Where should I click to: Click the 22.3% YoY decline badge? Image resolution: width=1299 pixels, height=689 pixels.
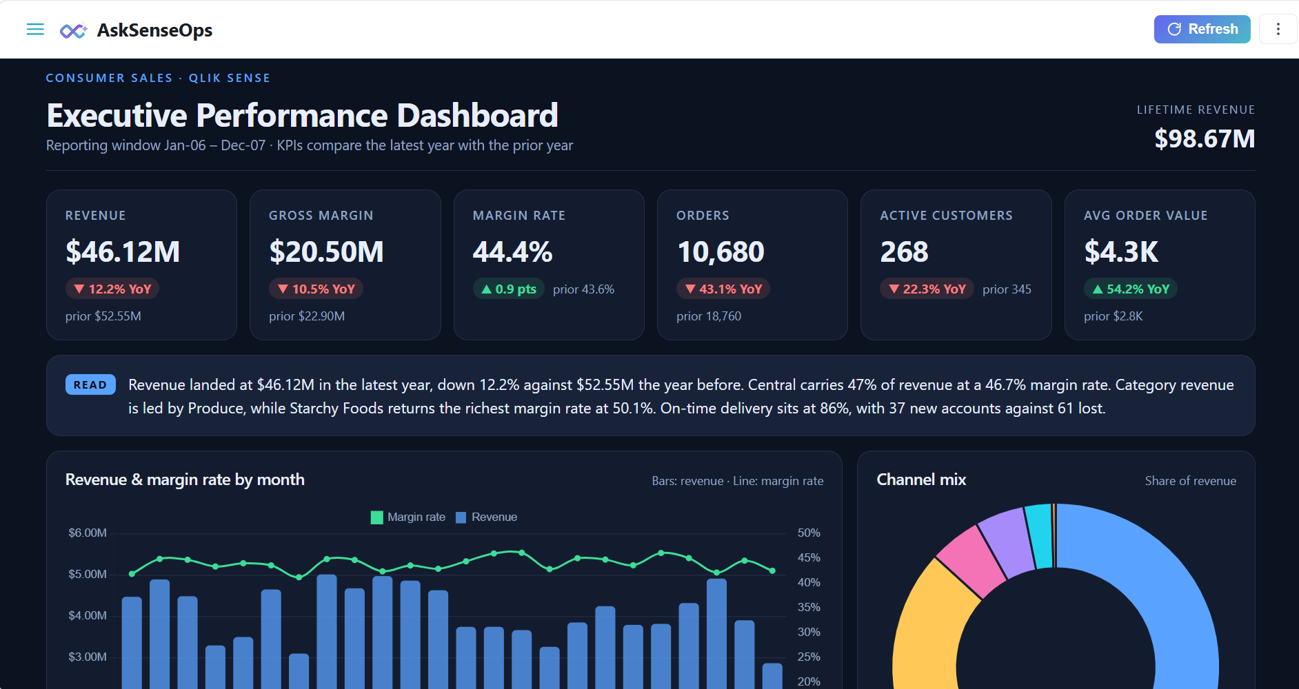coord(927,289)
